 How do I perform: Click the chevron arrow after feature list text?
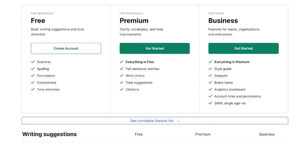(178, 121)
